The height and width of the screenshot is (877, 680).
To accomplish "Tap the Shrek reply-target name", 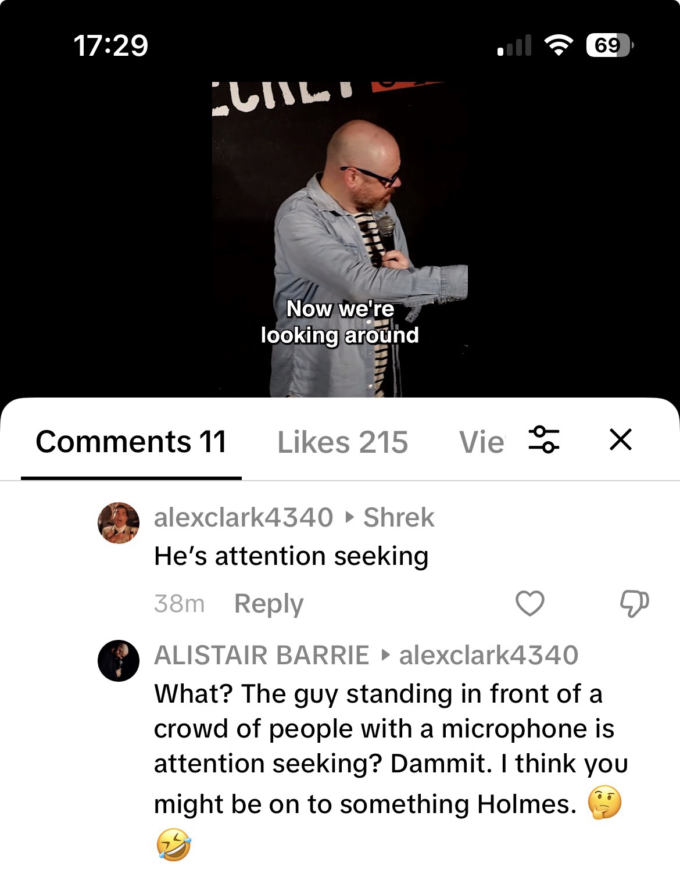I will point(399,517).
